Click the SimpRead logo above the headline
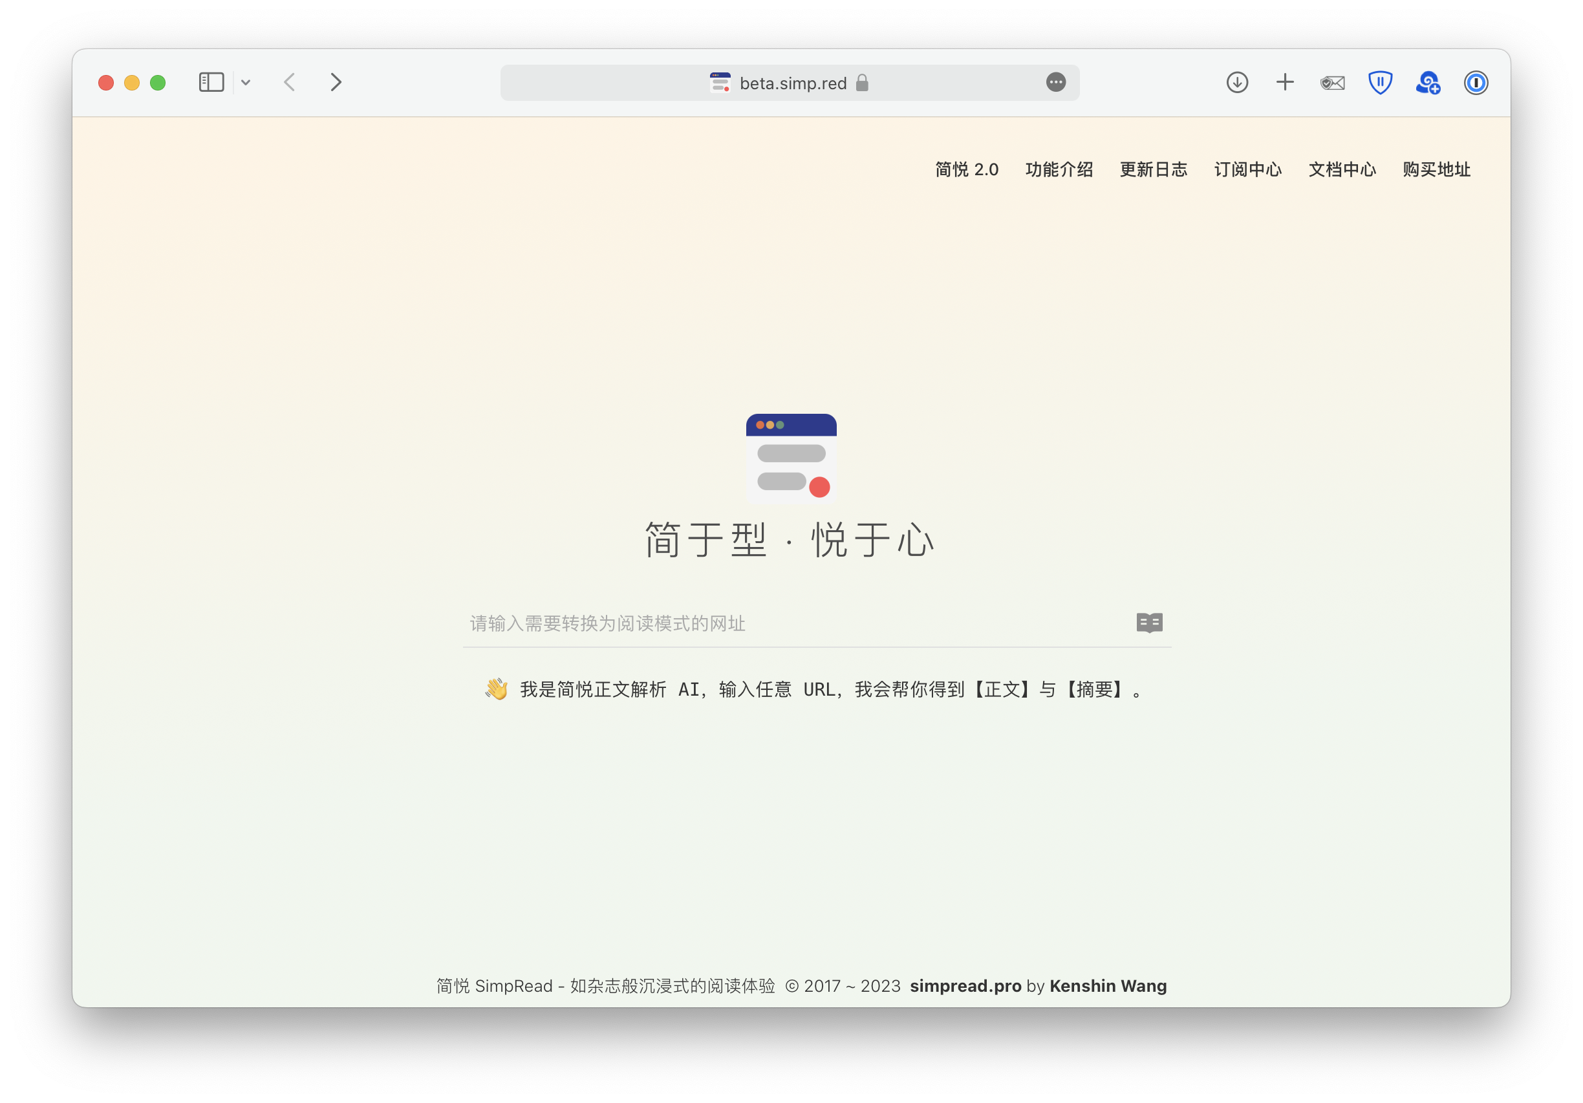The height and width of the screenshot is (1103, 1583). tap(791, 458)
